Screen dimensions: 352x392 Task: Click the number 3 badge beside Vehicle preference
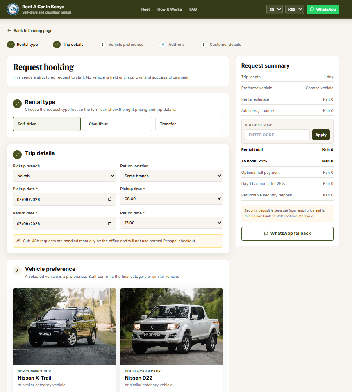tap(17, 270)
